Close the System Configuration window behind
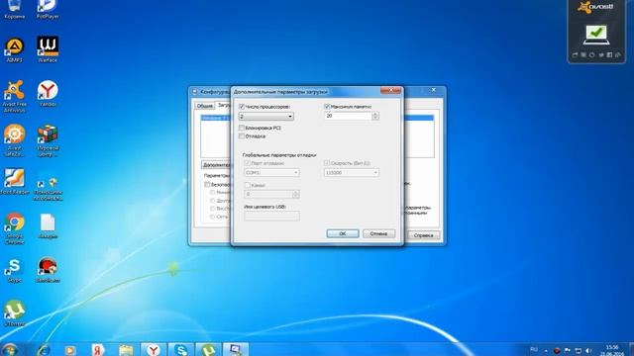The height and width of the screenshot is (356, 634). 434,90
